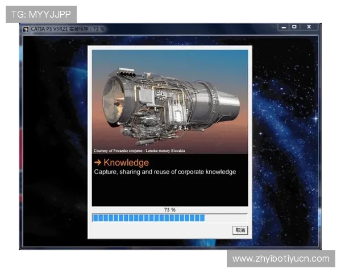Click the starry background left of the dialog
Screen dimensions: 341x273
tap(54, 142)
